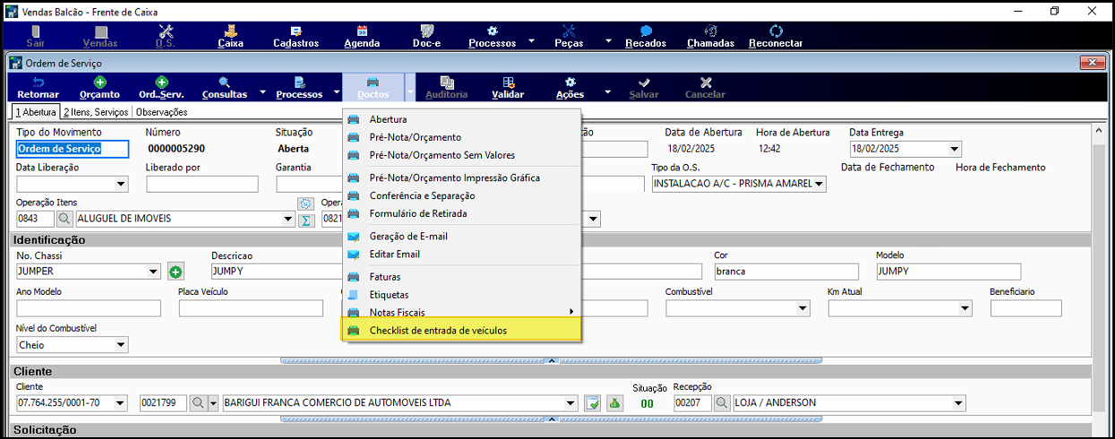Open the Combustível dropdown
1115x439 pixels.
[802, 308]
